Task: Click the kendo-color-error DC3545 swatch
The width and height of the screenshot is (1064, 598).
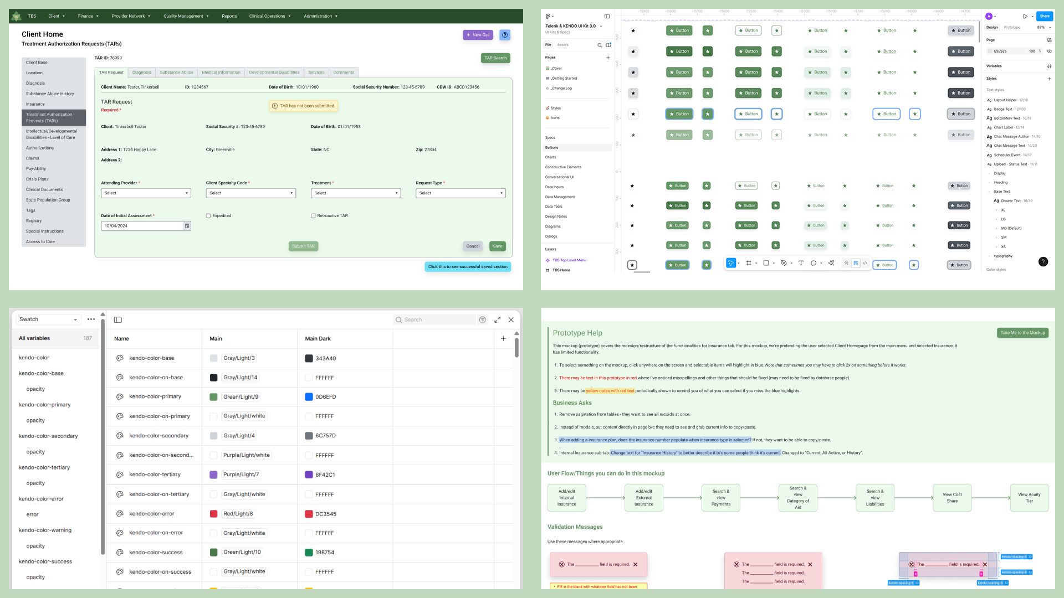Action: click(x=309, y=514)
